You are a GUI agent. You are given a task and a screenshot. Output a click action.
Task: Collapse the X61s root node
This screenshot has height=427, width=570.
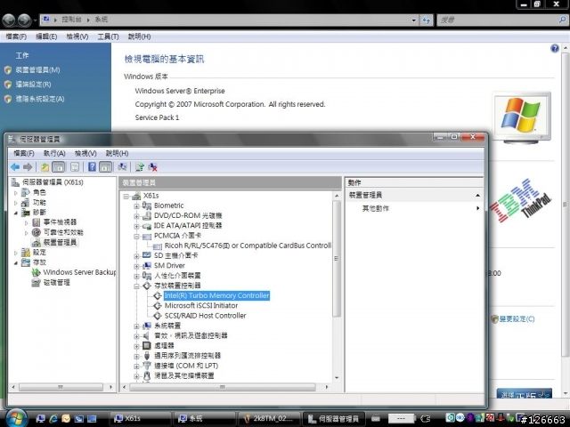click(x=126, y=197)
